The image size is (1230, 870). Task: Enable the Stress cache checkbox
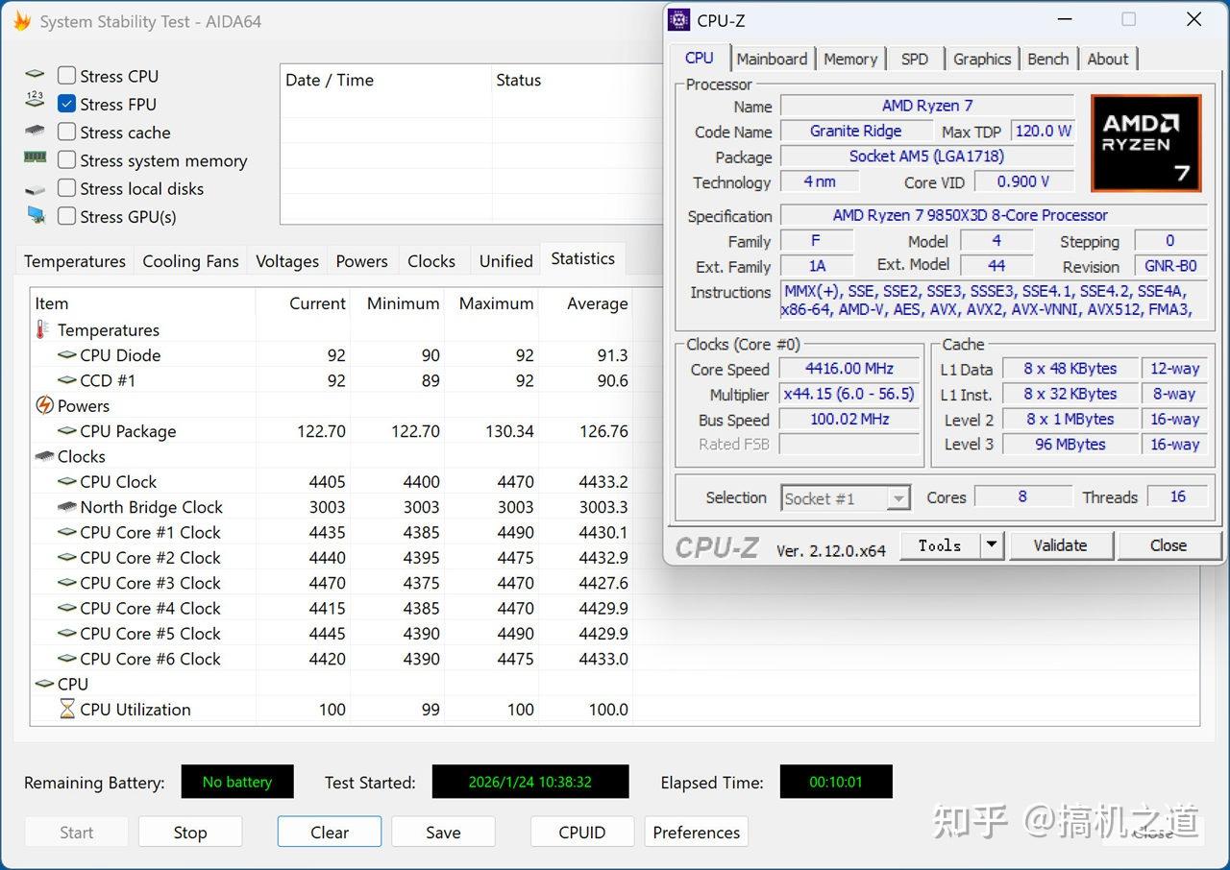tap(66, 132)
